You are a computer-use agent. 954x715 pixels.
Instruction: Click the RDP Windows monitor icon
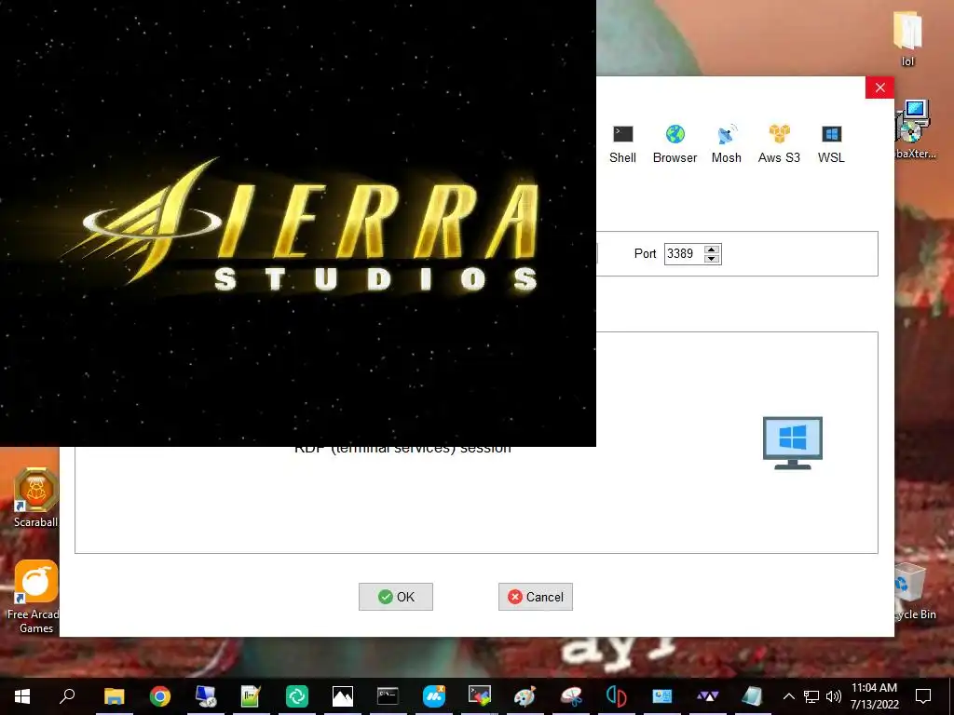point(792,442)
